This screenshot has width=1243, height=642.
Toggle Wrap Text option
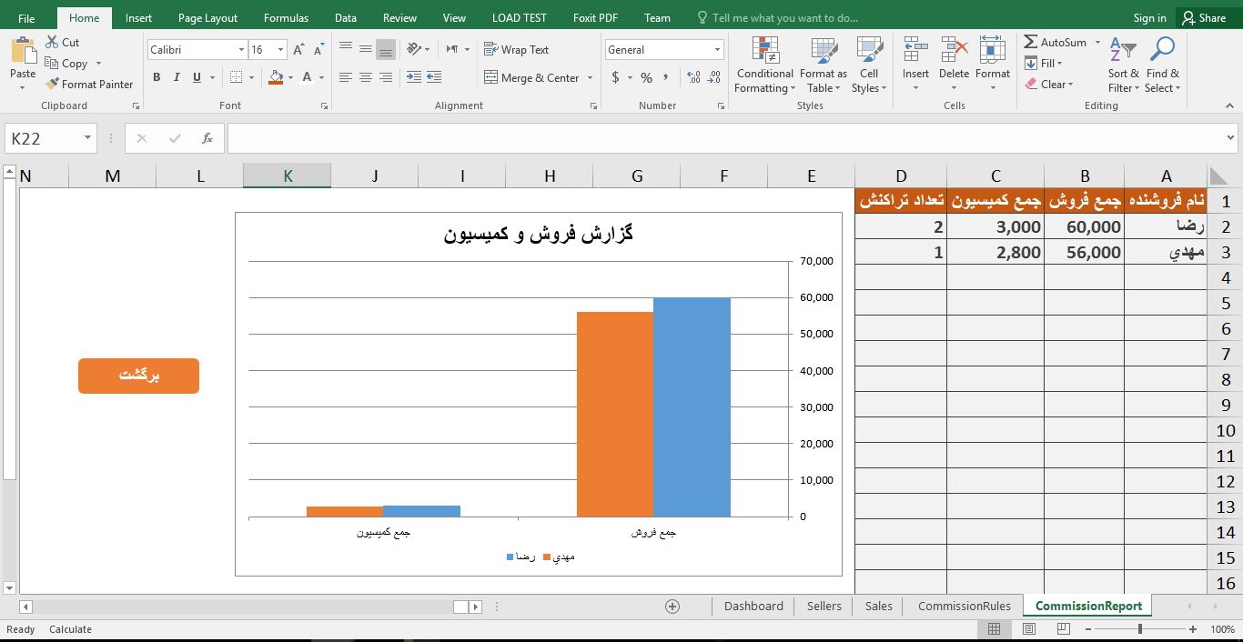(516, 50)
